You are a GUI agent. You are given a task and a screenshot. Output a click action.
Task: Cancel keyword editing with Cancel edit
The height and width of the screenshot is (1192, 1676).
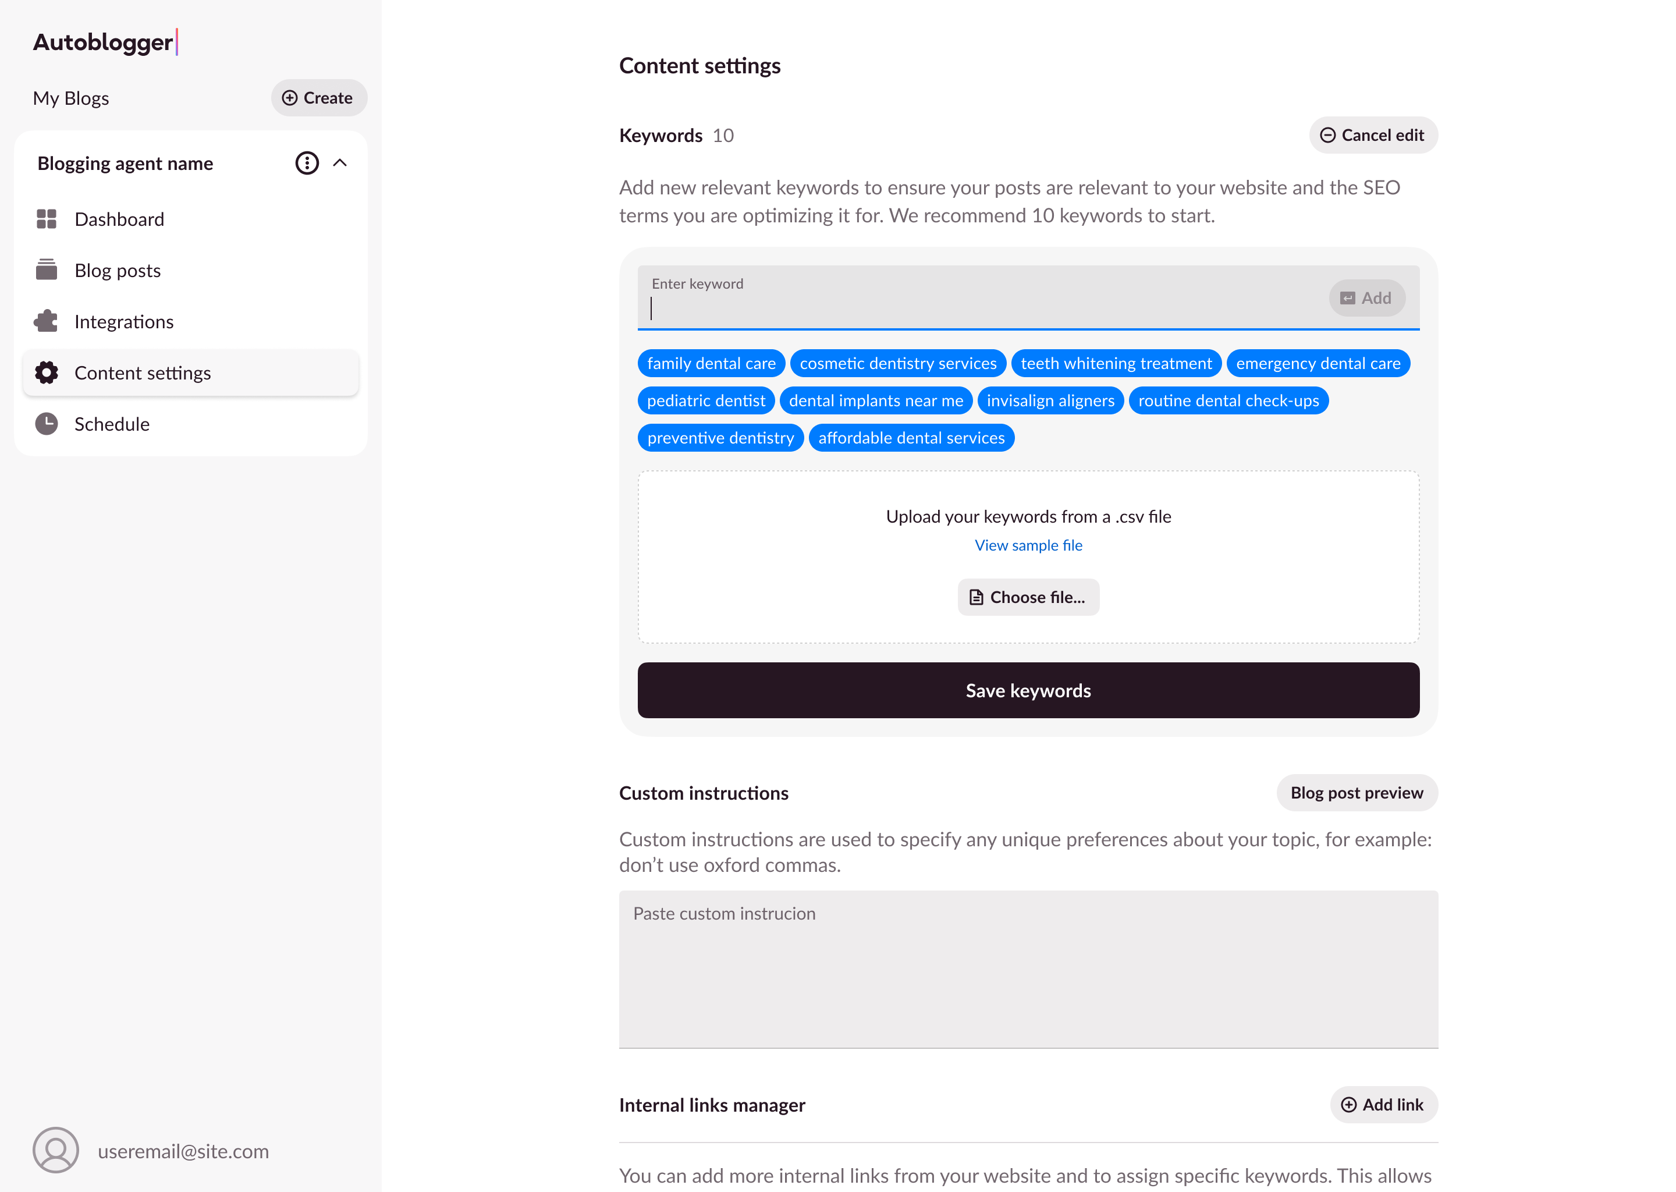pos(1373,135)
